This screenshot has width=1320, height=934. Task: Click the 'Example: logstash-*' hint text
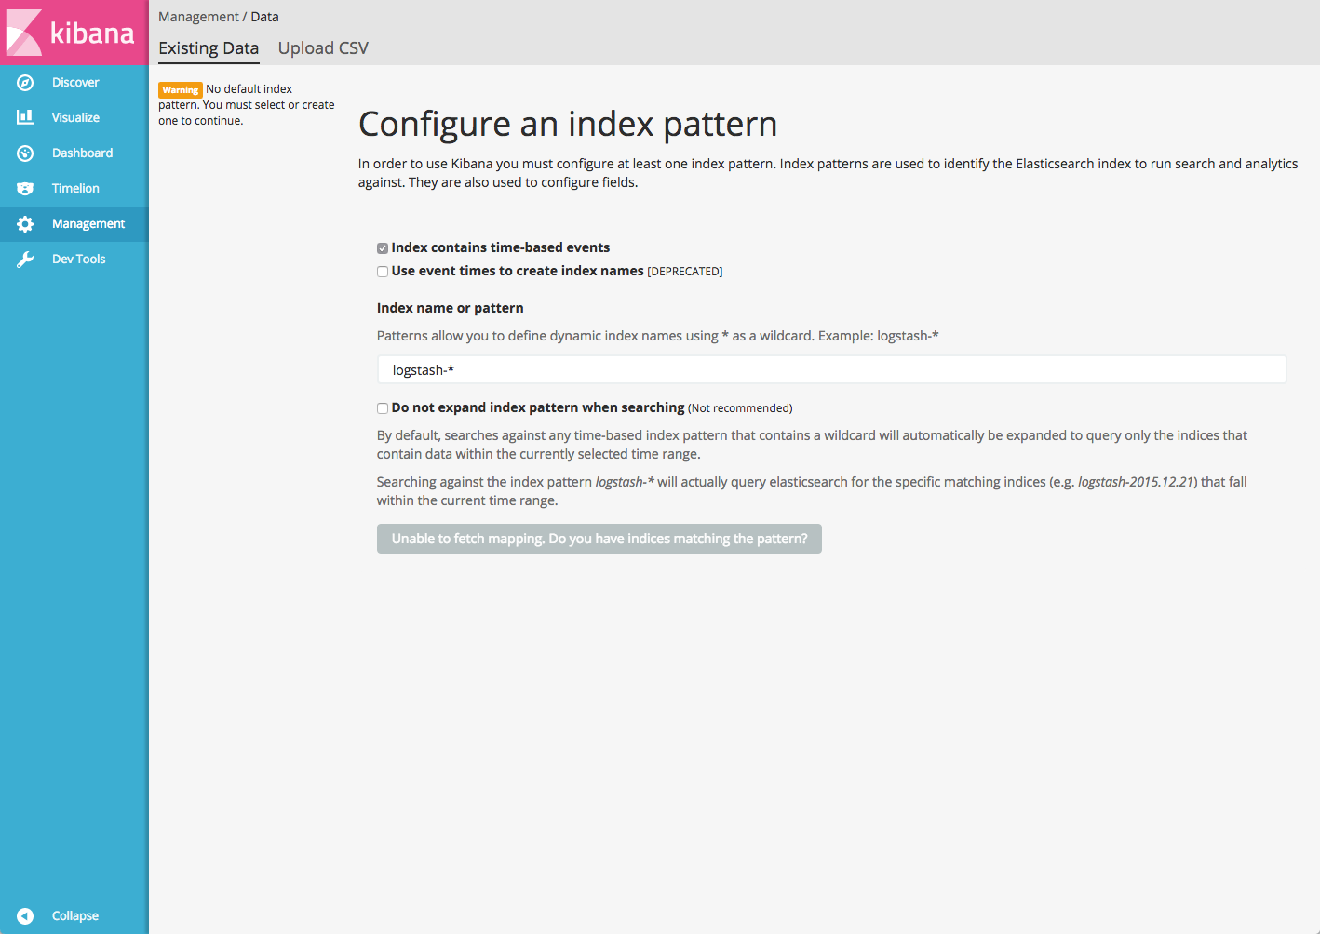(879, 336)
